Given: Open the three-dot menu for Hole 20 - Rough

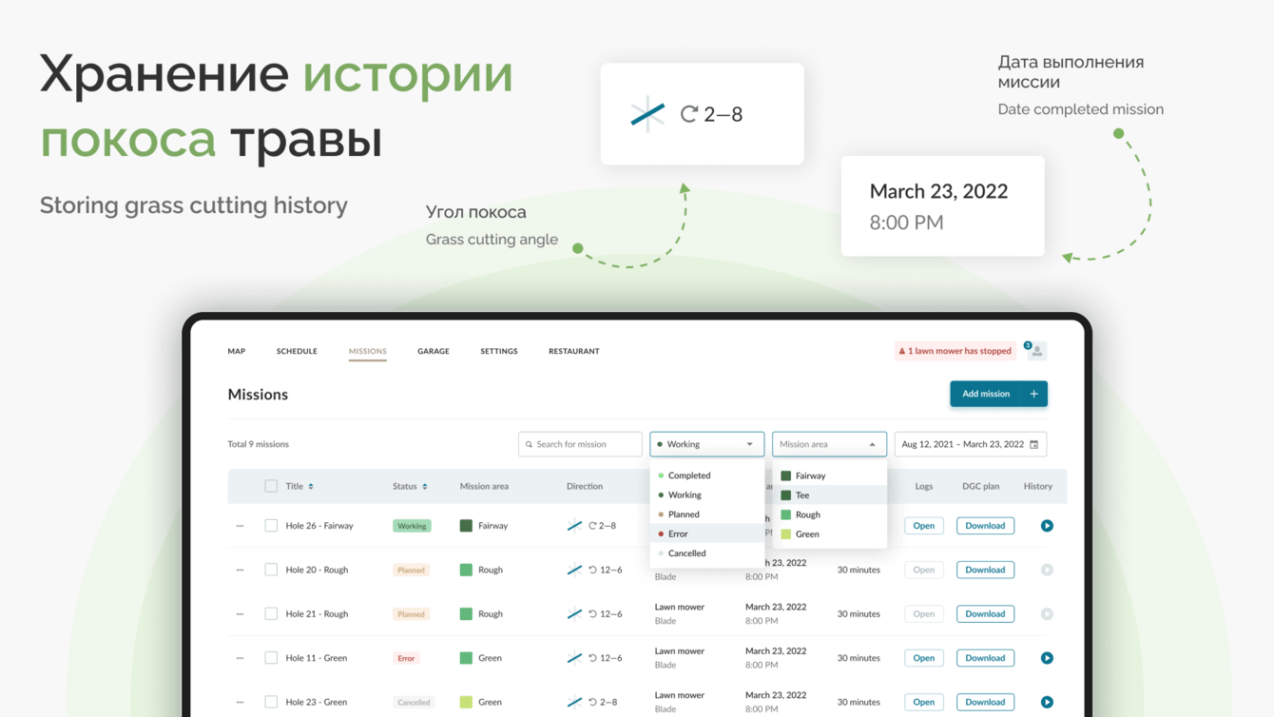Looking at the screenshot, I should pos(240,570).
